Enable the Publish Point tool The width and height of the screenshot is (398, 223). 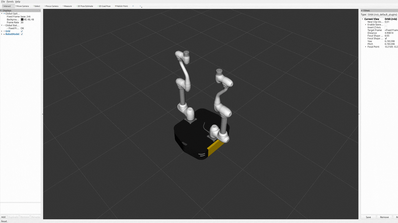pos(122,6)
